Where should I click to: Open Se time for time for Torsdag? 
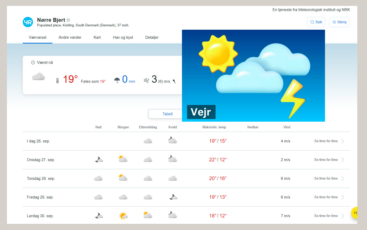(x=326, y=179)
